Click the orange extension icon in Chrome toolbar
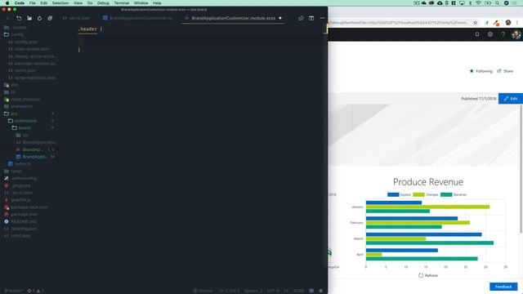The width and height of the screenshot is (523, 294). 497,23
